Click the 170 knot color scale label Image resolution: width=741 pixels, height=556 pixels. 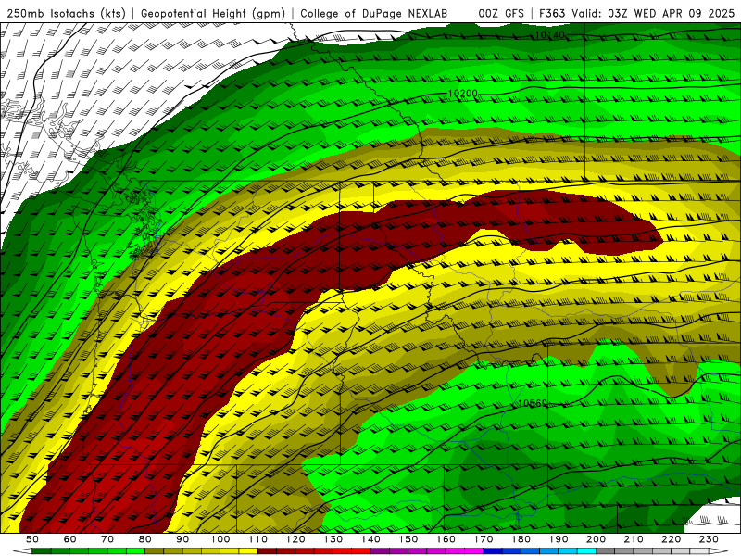click(x=484, y=539)
